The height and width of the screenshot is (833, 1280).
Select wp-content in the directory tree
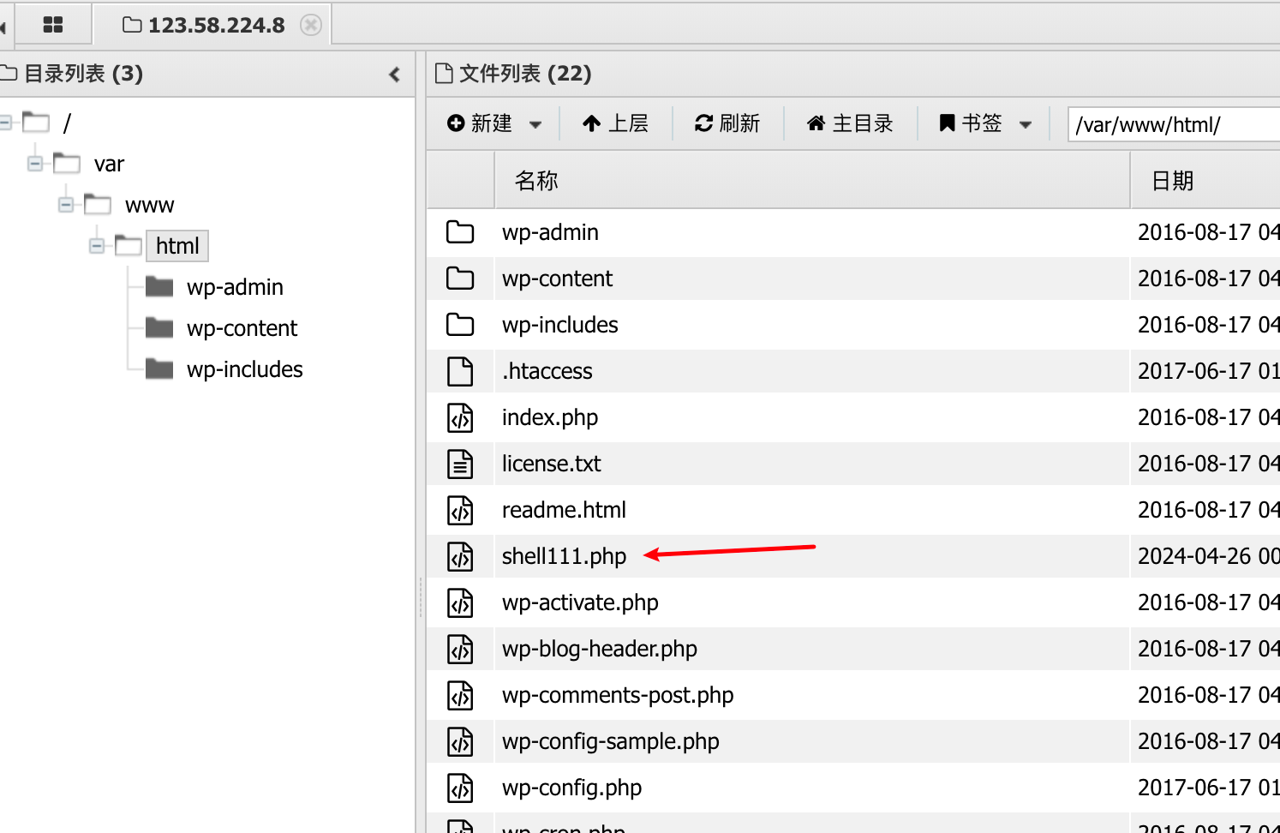242,328
